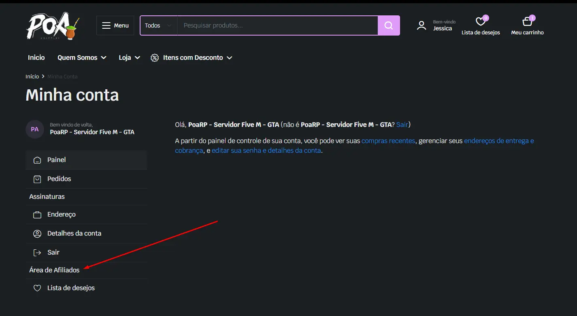This screenshot has width=577, height=316.
Task: Expand the Todos category dropdown
Action: point(158,25)
